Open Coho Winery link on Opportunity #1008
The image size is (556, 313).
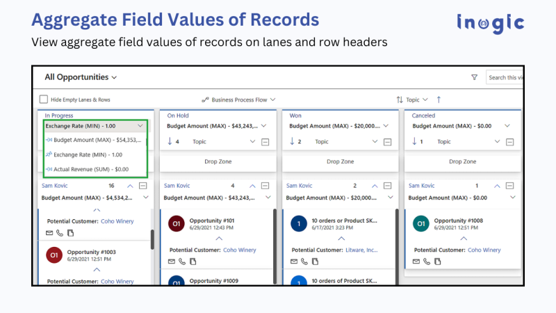tap(484, 250)
